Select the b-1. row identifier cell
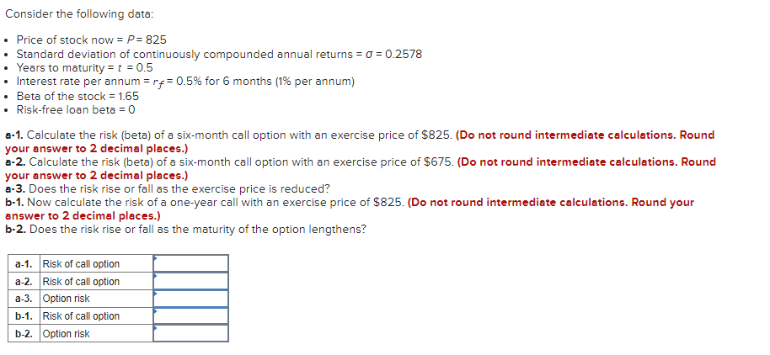 (x=24, y=316)
